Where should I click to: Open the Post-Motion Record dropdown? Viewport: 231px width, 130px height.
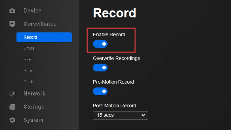tap(121, 115)
